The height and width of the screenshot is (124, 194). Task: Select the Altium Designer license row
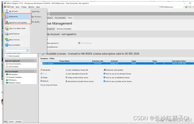(x=118, y=63)
